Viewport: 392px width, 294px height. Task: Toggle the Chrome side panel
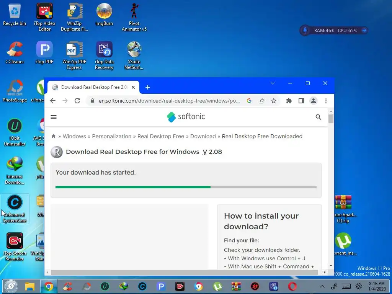(301, 101)
